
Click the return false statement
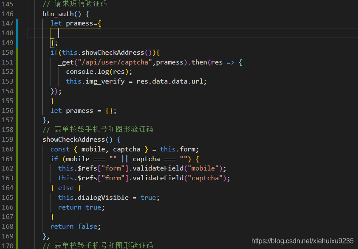[x=74, y=226]
